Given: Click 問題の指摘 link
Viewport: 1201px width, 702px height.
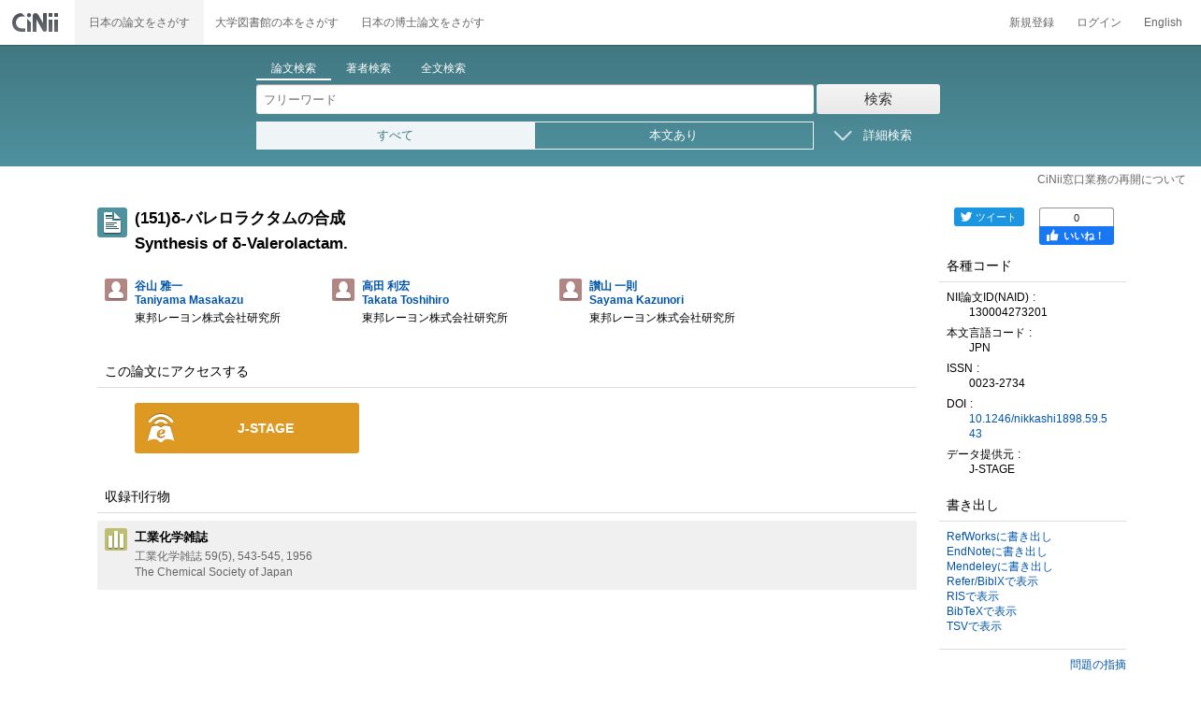Looking at the screenshot, I should click(x=1098, y=665).
